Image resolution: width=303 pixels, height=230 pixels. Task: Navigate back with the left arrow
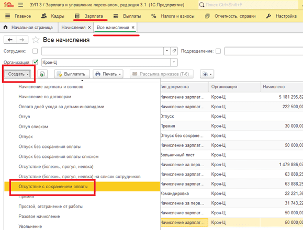coord(10,40)
